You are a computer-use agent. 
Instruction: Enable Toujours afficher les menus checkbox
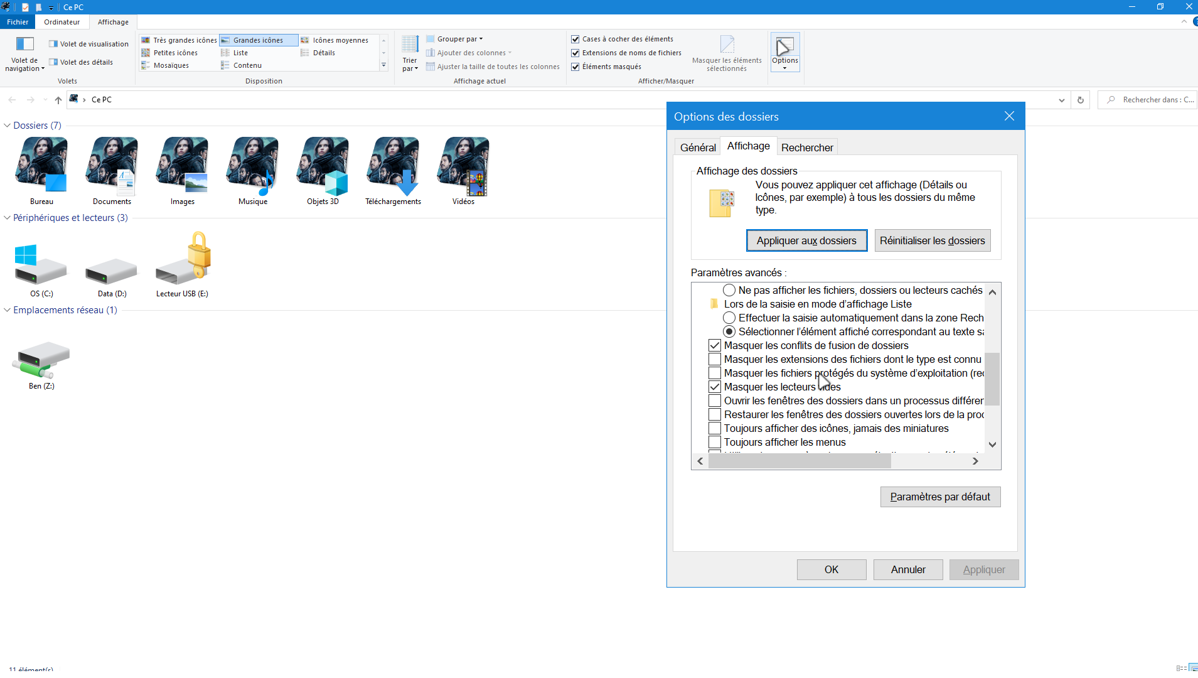[x=715, y=442]
